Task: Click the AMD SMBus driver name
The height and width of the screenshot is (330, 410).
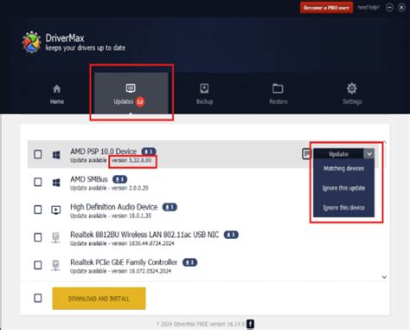Action: tap(89, 179)
